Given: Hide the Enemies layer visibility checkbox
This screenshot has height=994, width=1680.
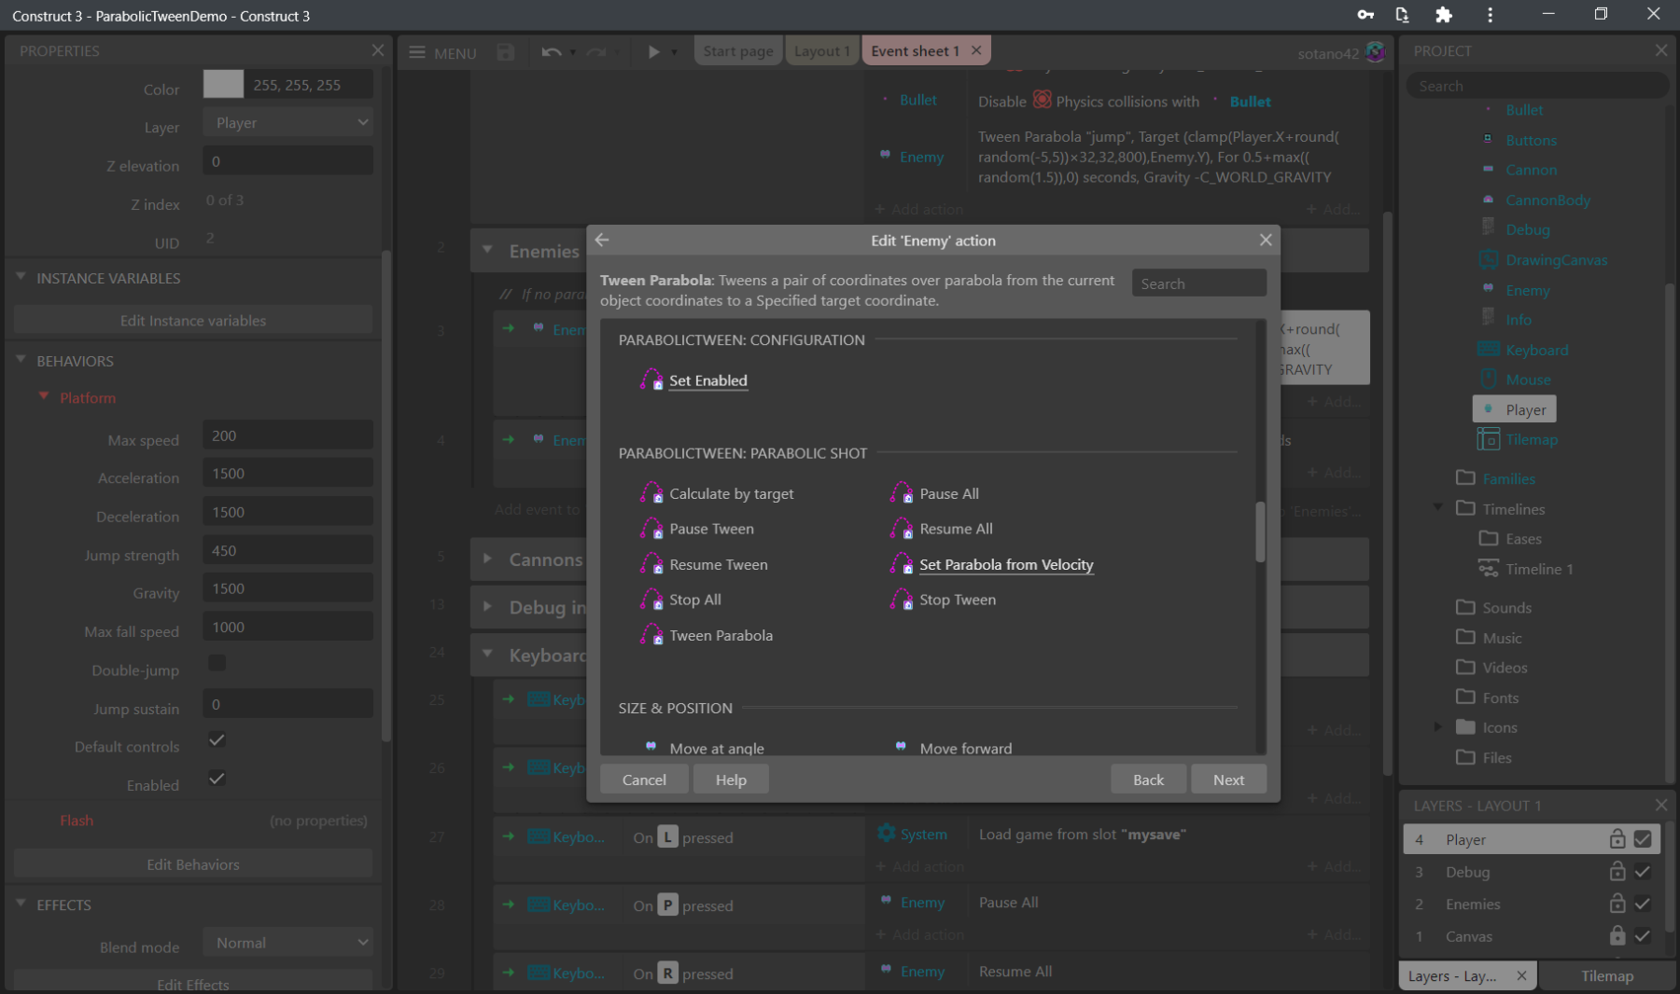Looking at the screenshot, I should (1641, 904).
